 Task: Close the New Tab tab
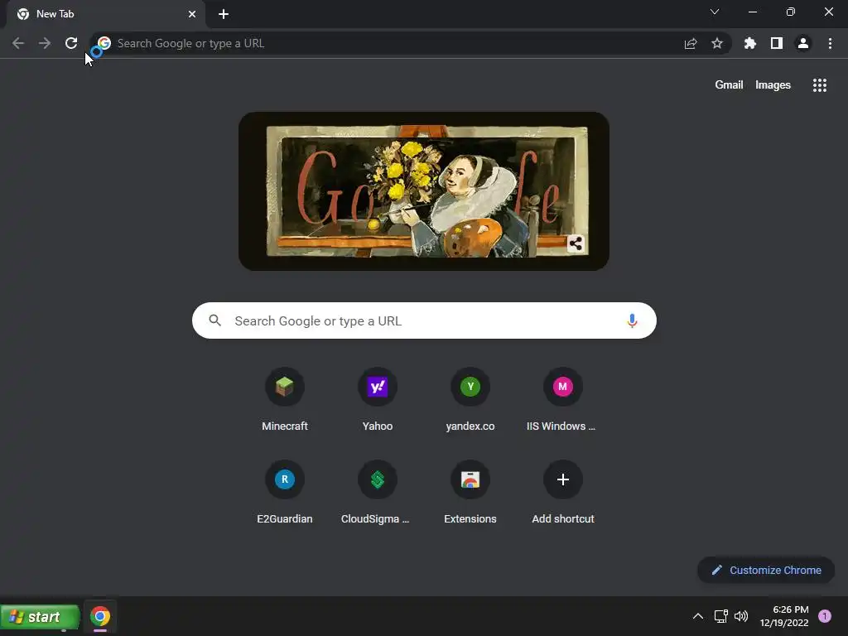pyautogui.click(x=192, y=14)
